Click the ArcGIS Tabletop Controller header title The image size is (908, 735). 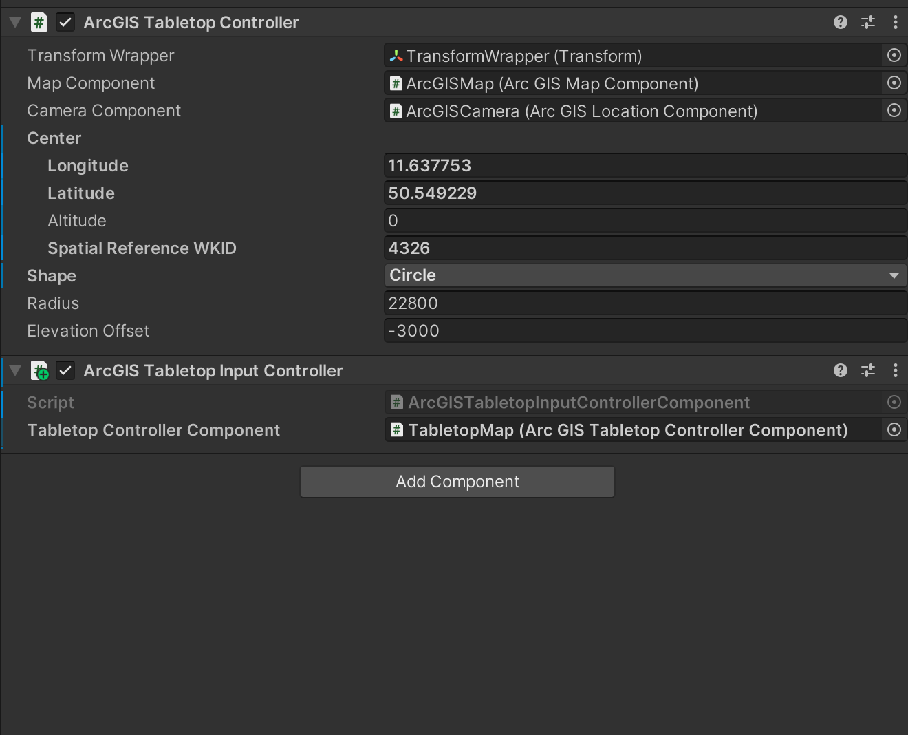click(191, 23)
